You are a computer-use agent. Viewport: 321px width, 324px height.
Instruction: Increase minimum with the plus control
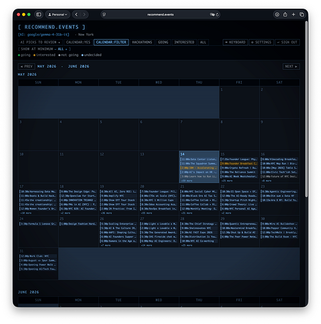coord(66,49)
